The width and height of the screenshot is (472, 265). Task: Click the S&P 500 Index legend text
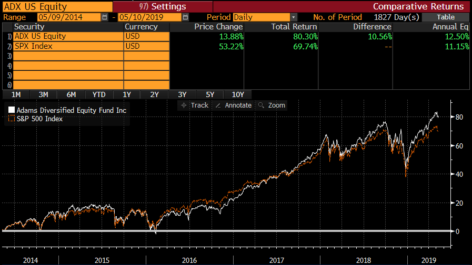(40, 119)
